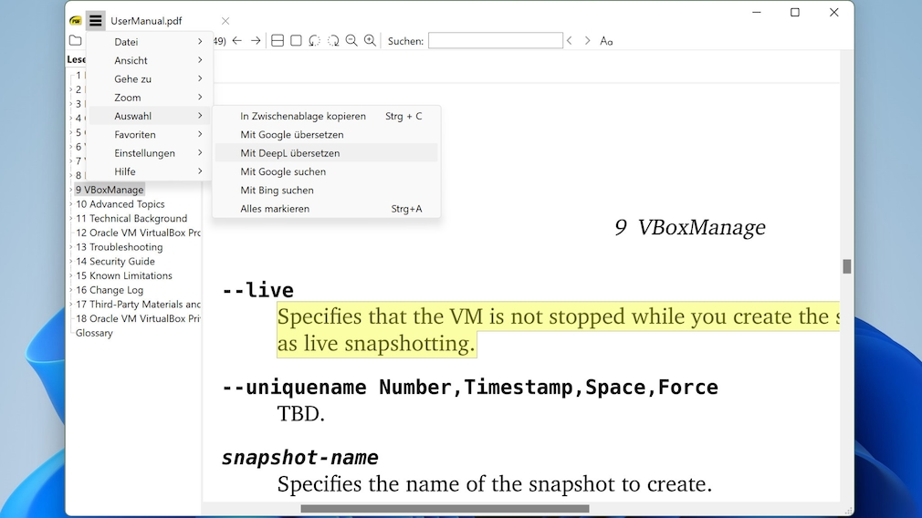Expand the 10 Advanced Topics node

[x=70, y=204]
